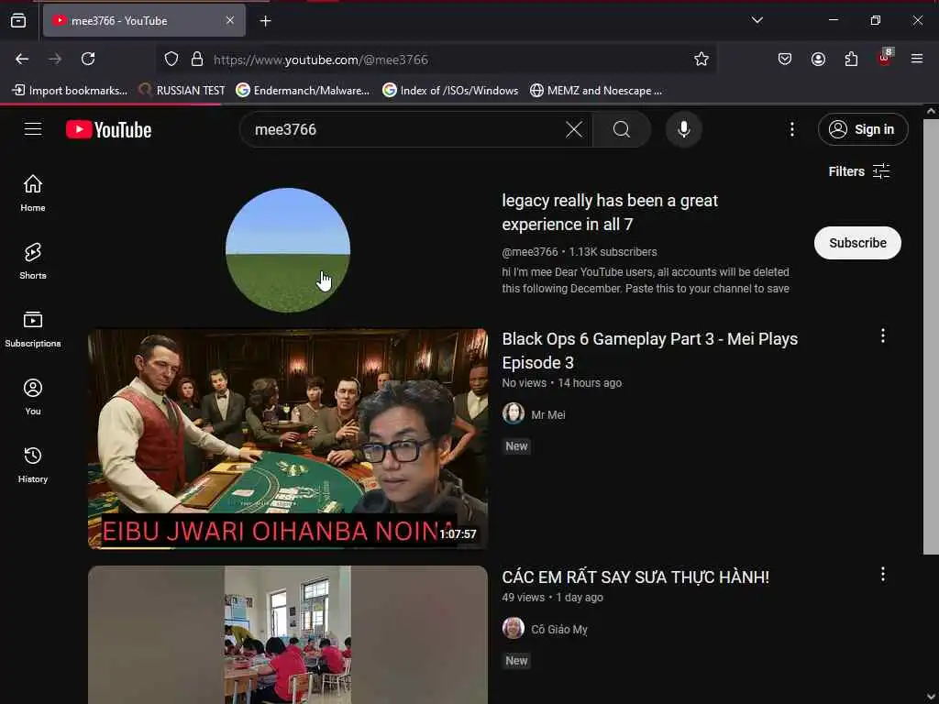Click the Mr Mei channel avatar

pos(514,413)
